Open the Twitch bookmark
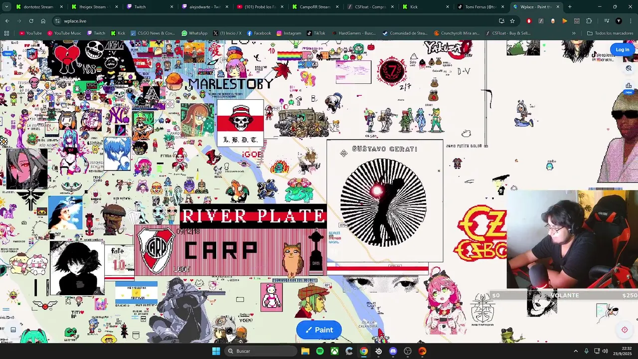The height and width of the screenshot is (359, 638). click(x=96, y=33)
